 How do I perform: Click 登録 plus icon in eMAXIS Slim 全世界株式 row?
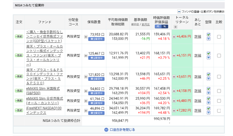[208, 103]
